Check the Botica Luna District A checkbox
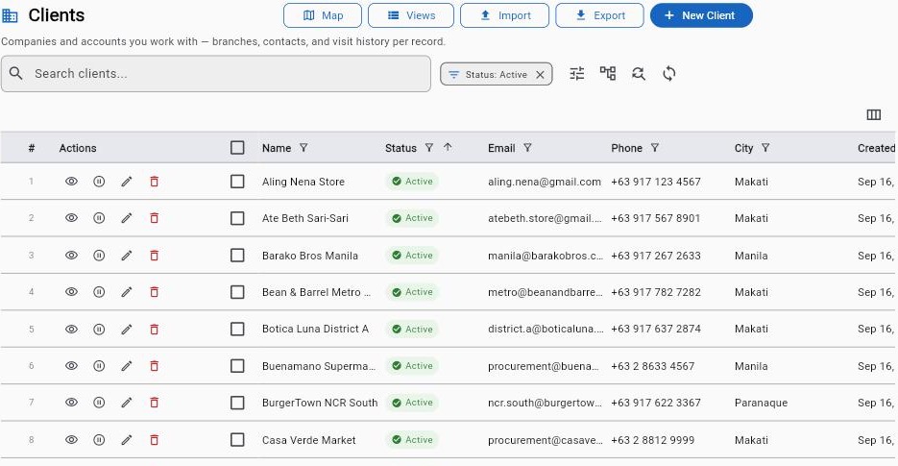898x466 pixels. (x=237, y=329)
